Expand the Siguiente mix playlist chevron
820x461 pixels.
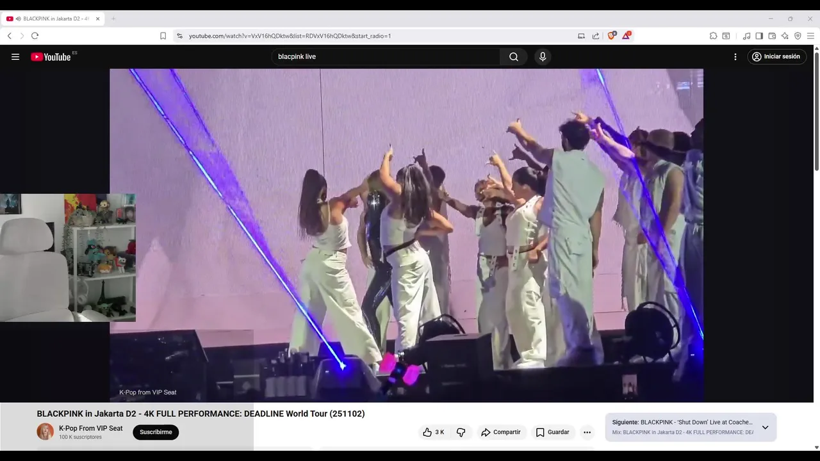pyautogui.click(x=765, y=427)
